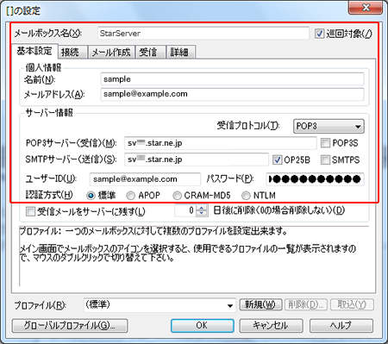Click the ユーザーID input field
This screenshot has width=388, height=344.
click(145, 179)
